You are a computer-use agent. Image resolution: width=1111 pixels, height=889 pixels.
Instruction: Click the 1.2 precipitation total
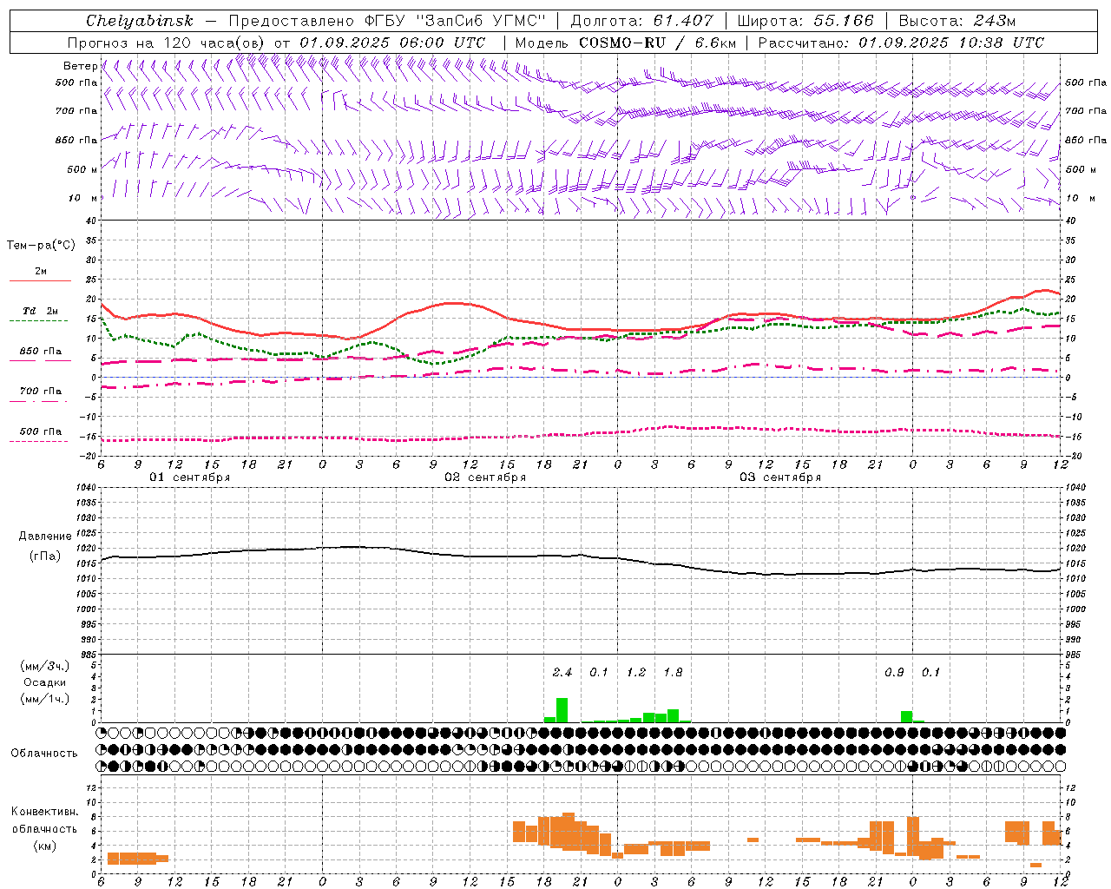click(636, 672)
